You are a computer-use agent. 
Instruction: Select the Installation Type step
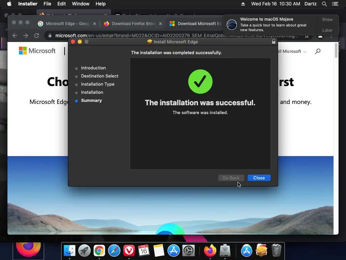(98, 84)
